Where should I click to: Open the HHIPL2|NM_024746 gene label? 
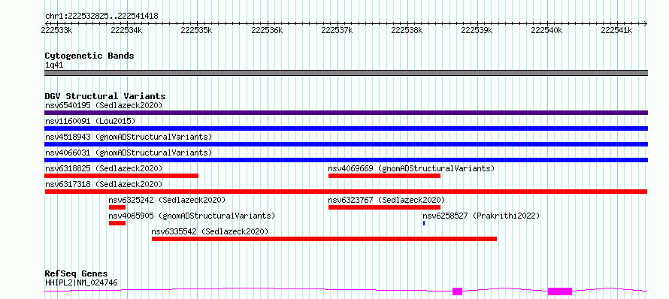81,282
